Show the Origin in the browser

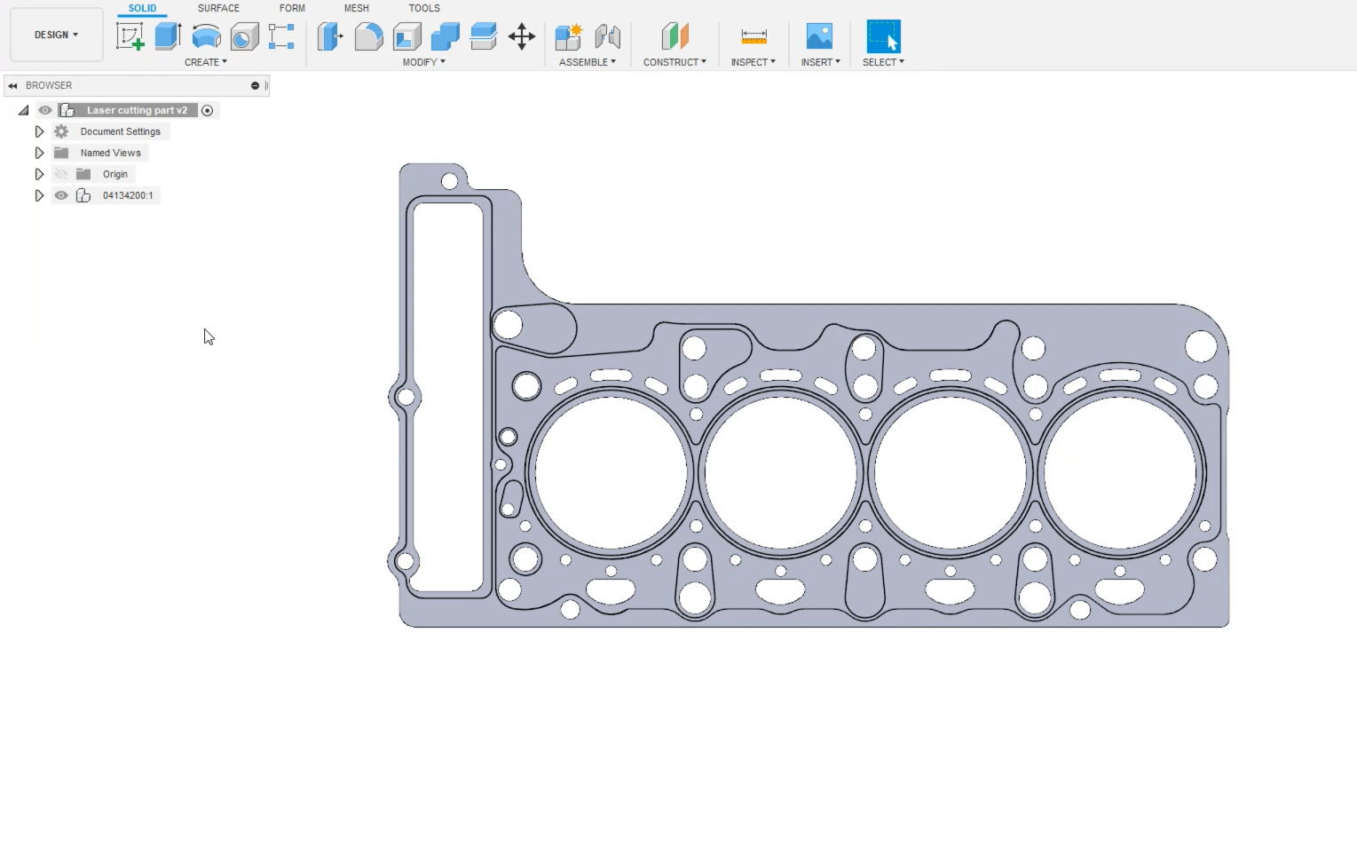point(60,174)
